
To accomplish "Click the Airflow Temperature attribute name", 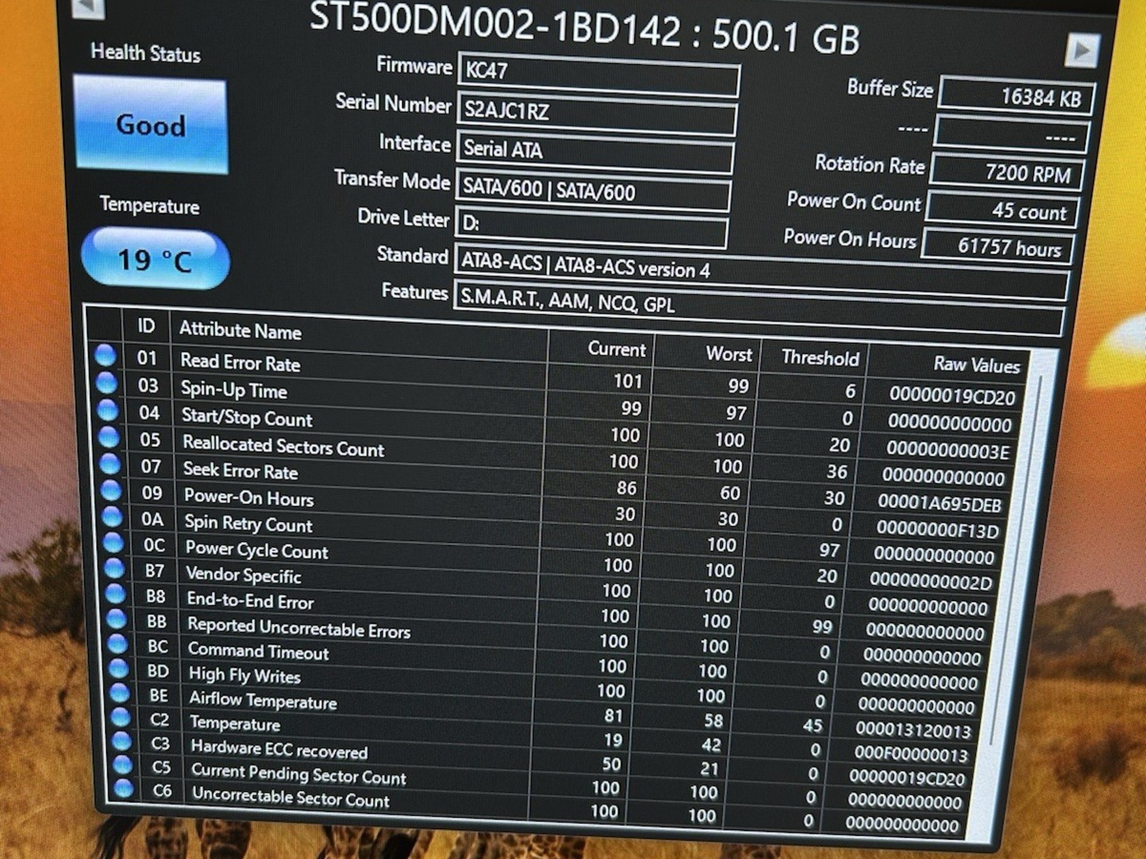I will (263, 700).
